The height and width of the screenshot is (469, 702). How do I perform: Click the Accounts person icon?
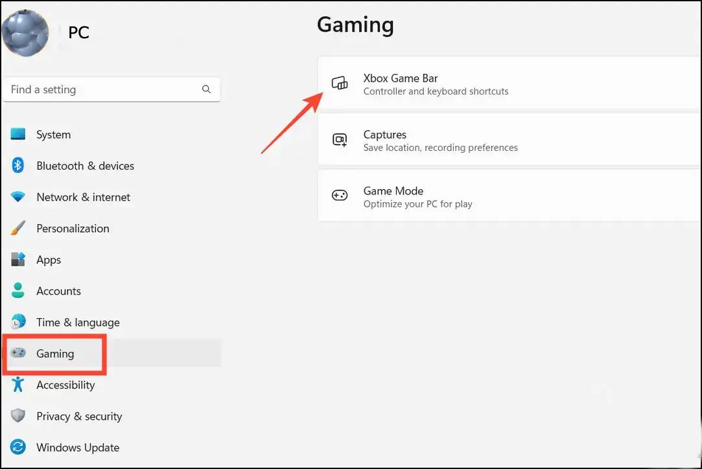(18, 290)
